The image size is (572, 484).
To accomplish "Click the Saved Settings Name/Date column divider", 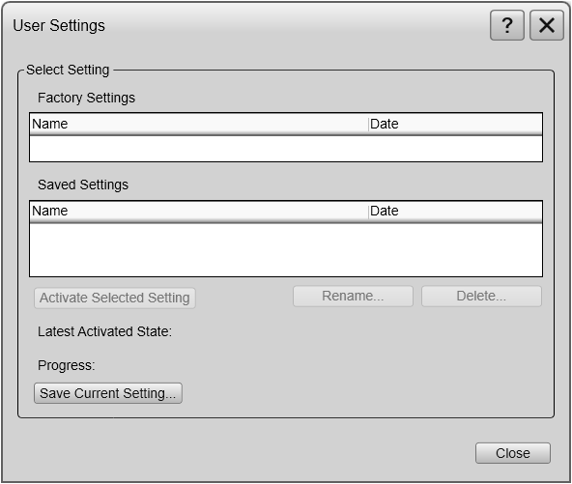I will [368, 211].
